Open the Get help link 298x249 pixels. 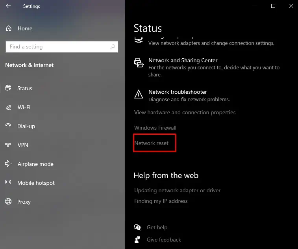pos(157,227)
